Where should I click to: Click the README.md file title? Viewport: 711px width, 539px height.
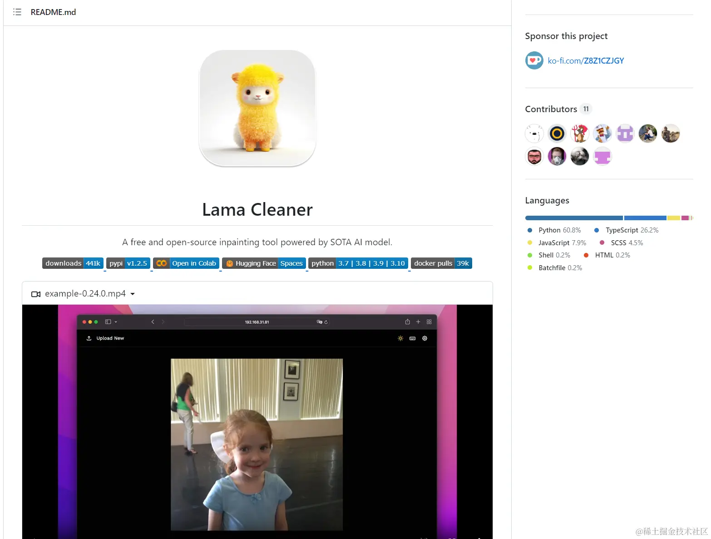pos(53,12)
